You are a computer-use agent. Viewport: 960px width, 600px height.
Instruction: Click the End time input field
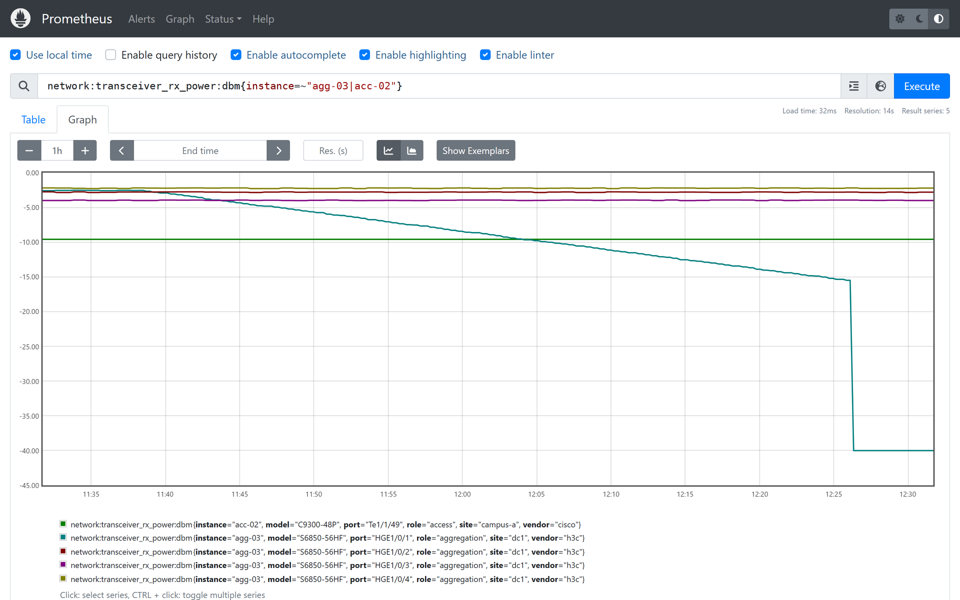(200, 150)
